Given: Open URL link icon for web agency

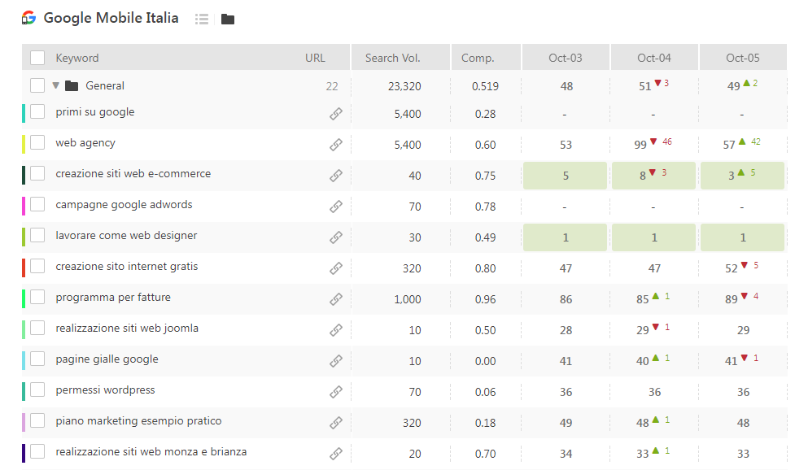Looking at the screenshot, I should (335, 145).
